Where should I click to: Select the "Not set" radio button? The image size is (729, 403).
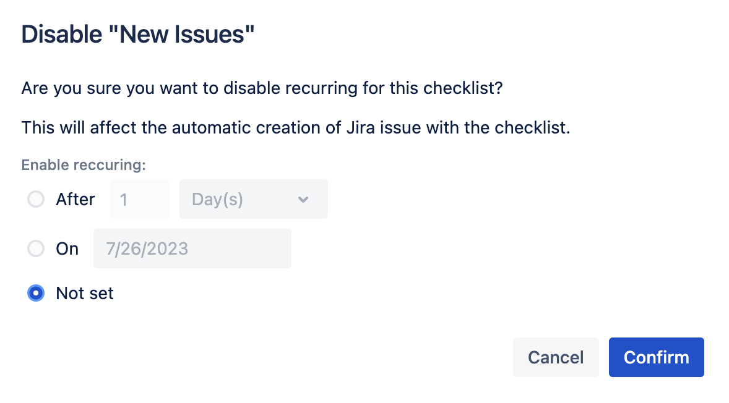[x=36, y=293]
